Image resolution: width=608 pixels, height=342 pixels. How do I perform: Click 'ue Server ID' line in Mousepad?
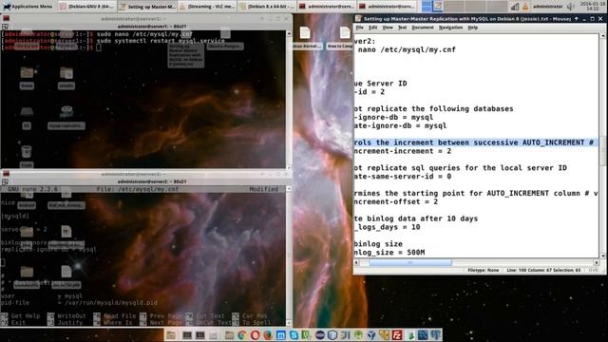(380, 84)
